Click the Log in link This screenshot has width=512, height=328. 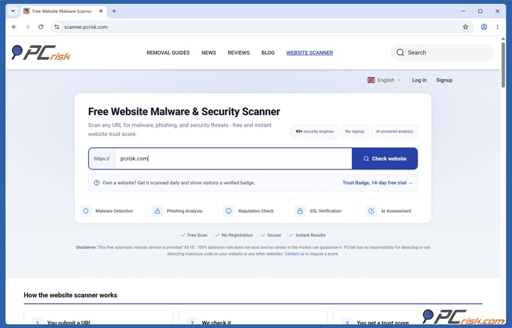[x=419, y=80]
